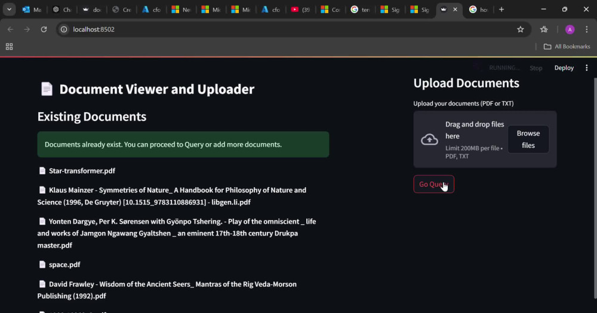Image resolution: width=597 pixels, height=313 pixels.
Task: Open a new browser tab
Action: click(x=501, y=10)
